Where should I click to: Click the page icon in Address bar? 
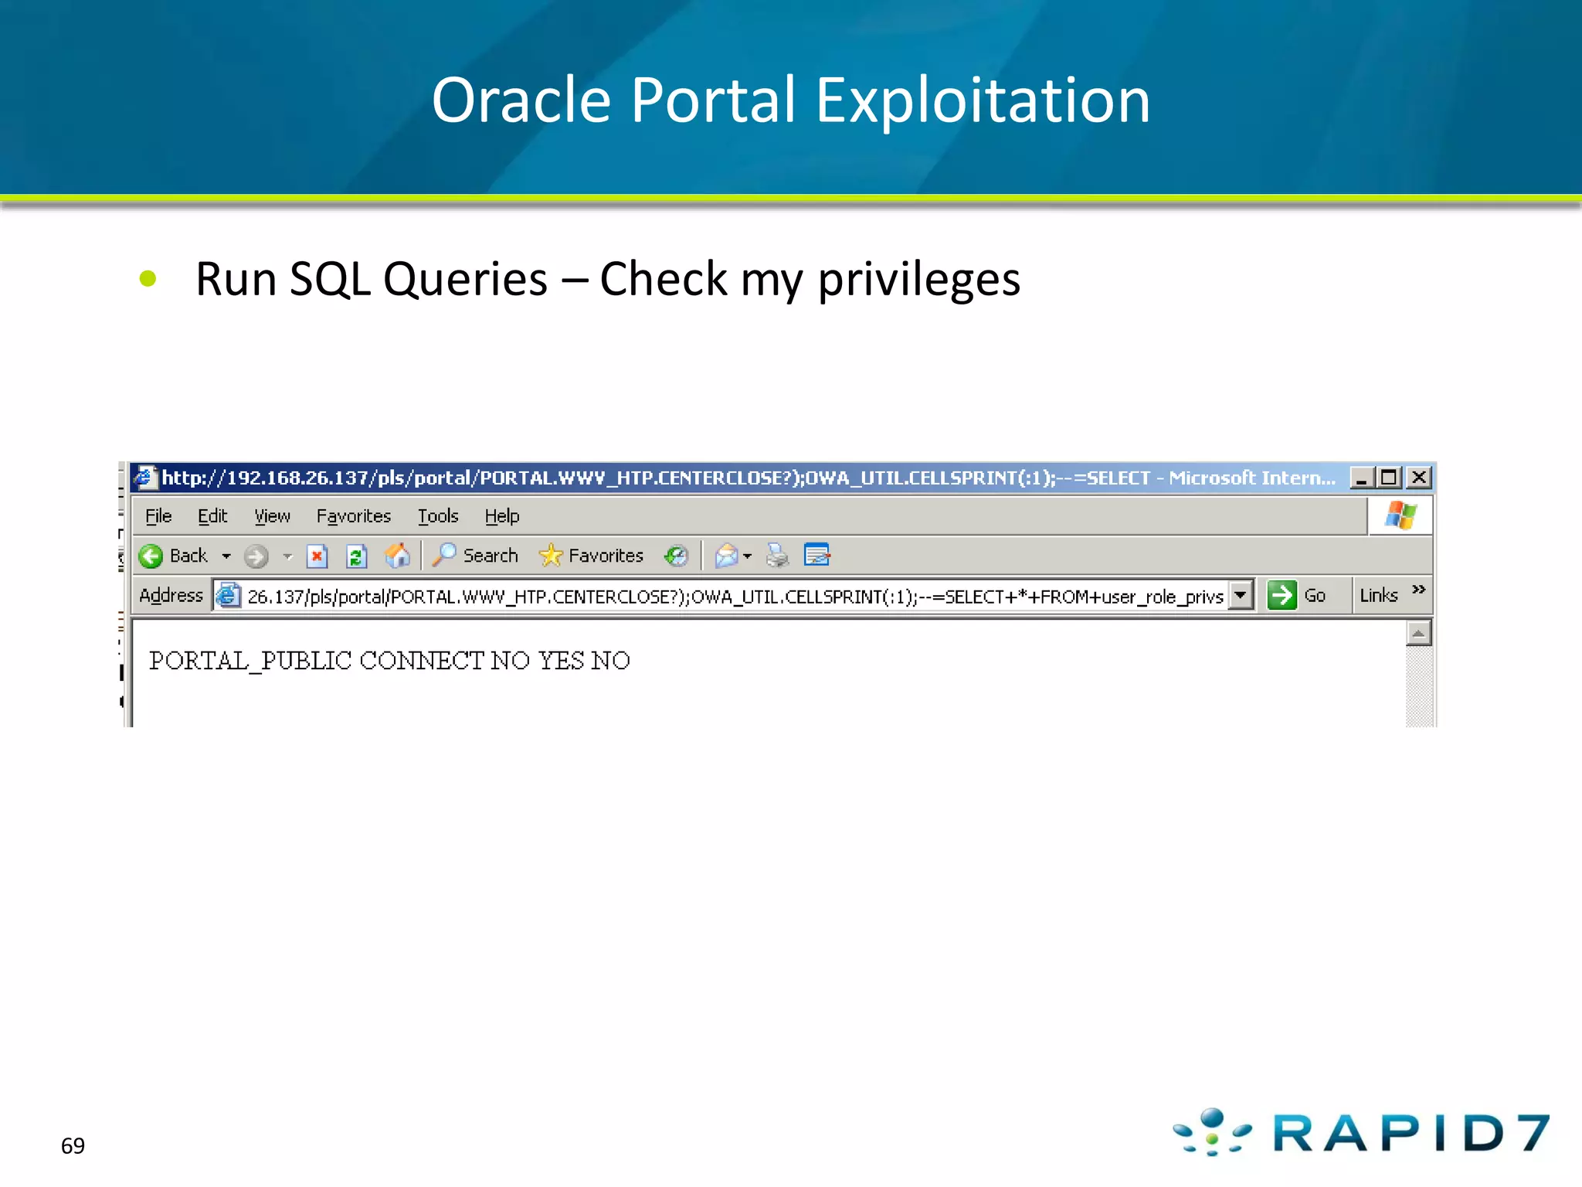coord(228,595)
